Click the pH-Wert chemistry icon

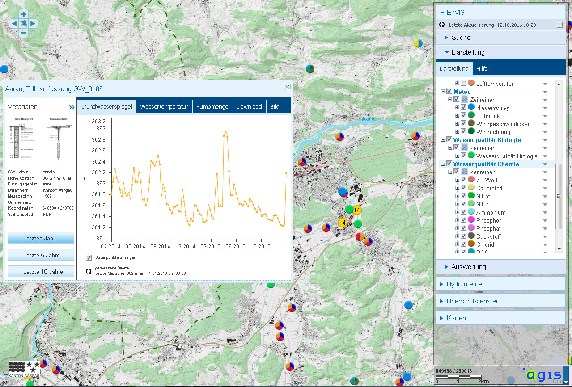(471, 180)
